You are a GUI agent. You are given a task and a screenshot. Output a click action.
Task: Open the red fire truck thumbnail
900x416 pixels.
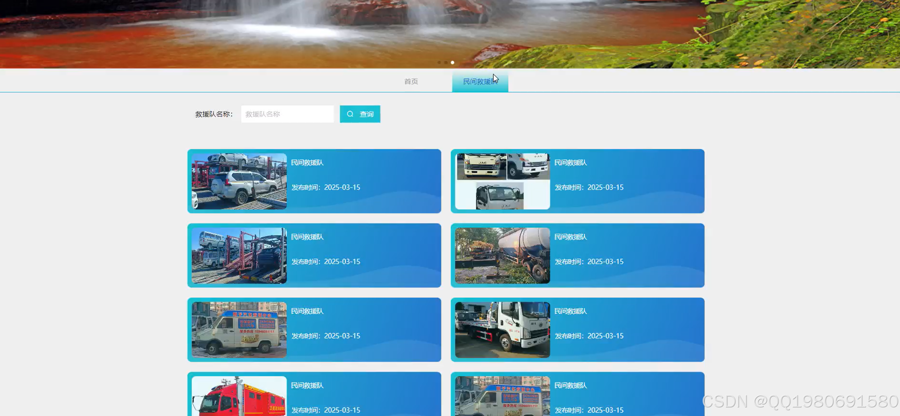pyautogui.click(x=239, y=396)
